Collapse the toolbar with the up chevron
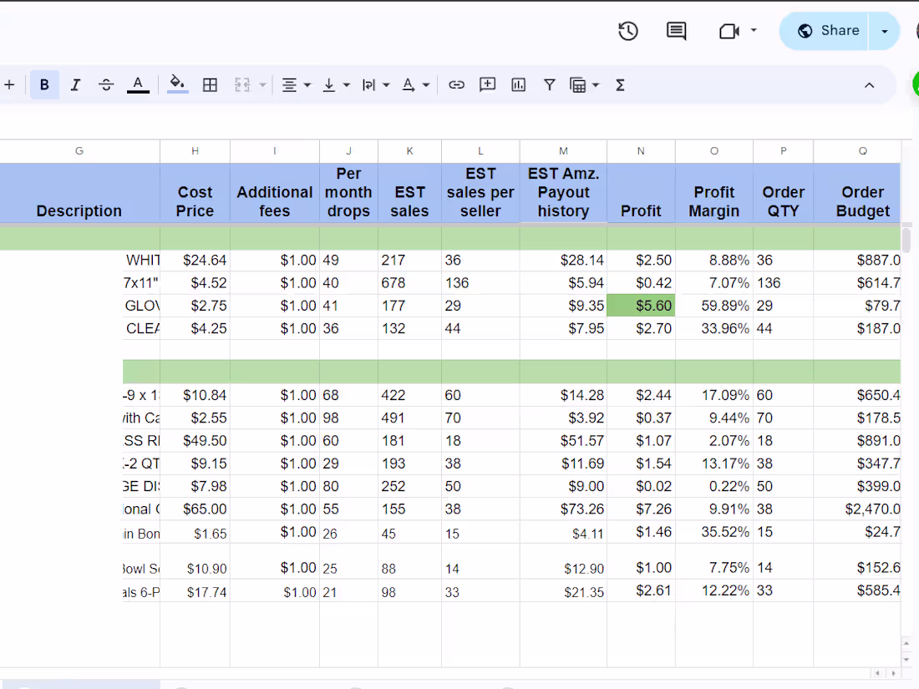 click(x=869, y=84)
